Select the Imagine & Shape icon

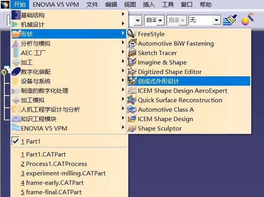[132, 62]
